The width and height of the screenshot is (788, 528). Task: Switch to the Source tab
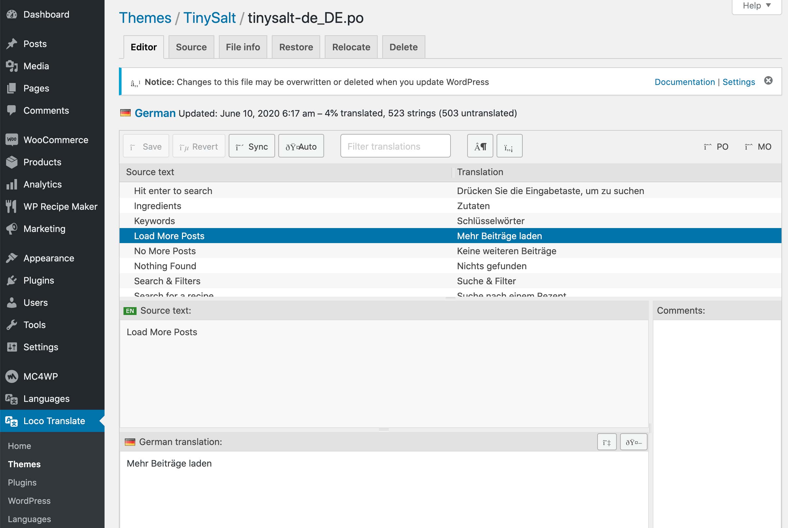coord(191,47)
